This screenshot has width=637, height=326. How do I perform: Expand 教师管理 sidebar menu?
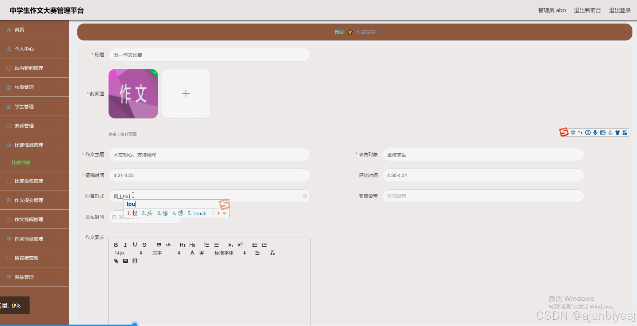point(35,126)
